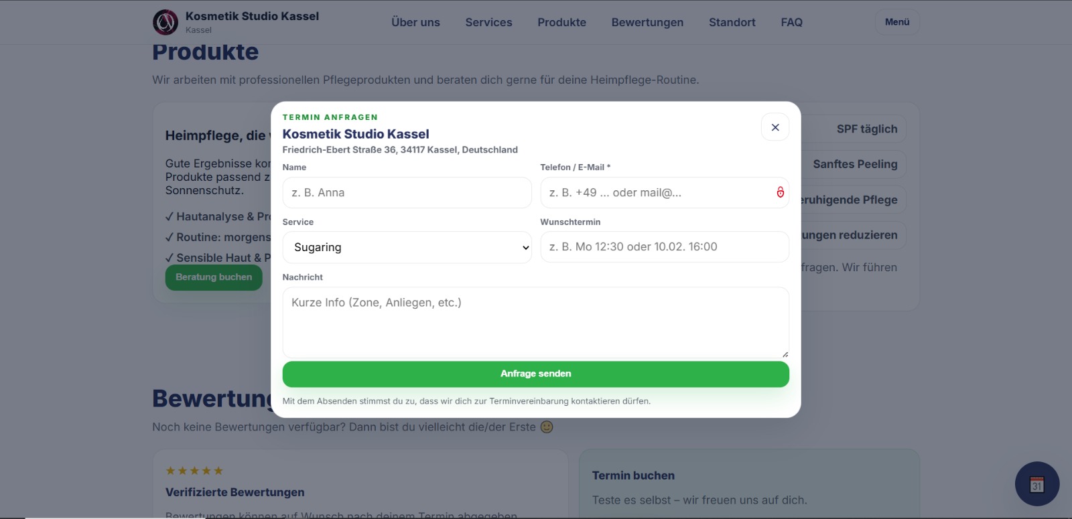Click the Beratung buchen button
1072x519 pixels.
click(x=214, y=277)
